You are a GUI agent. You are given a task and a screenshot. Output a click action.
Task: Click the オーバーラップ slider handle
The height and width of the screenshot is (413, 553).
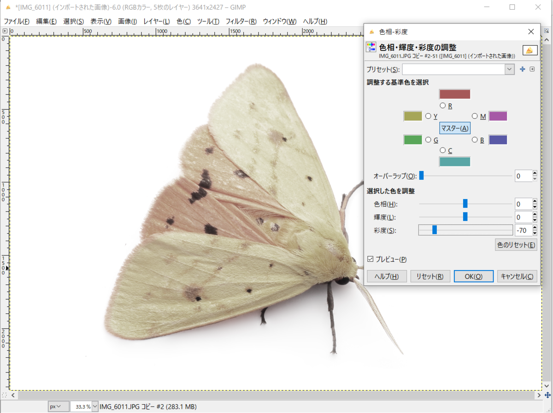[x=421, y=175]
